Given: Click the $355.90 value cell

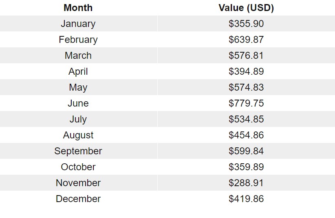Looking at the screenshot, I should tap(246, 24).
